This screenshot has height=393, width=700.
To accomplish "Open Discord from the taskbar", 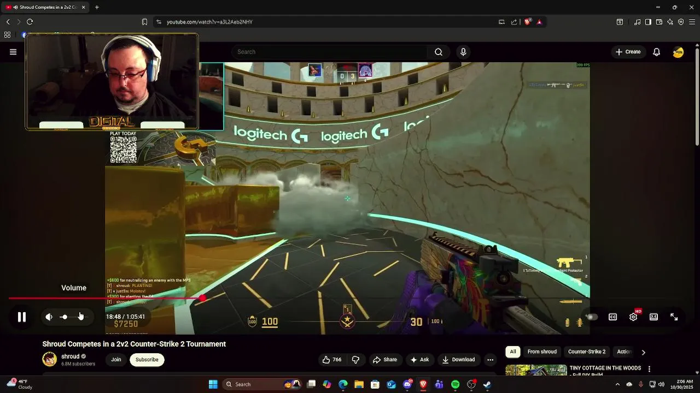I will tap(407, 384).
